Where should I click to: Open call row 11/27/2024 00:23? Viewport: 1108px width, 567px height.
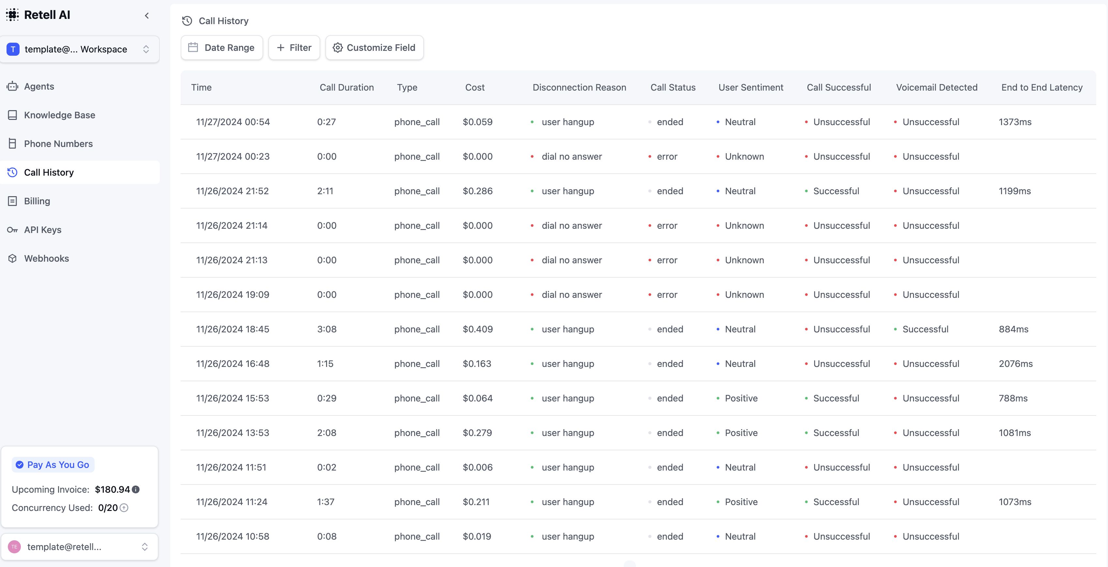pyautogui.click(x=638, y=156)
